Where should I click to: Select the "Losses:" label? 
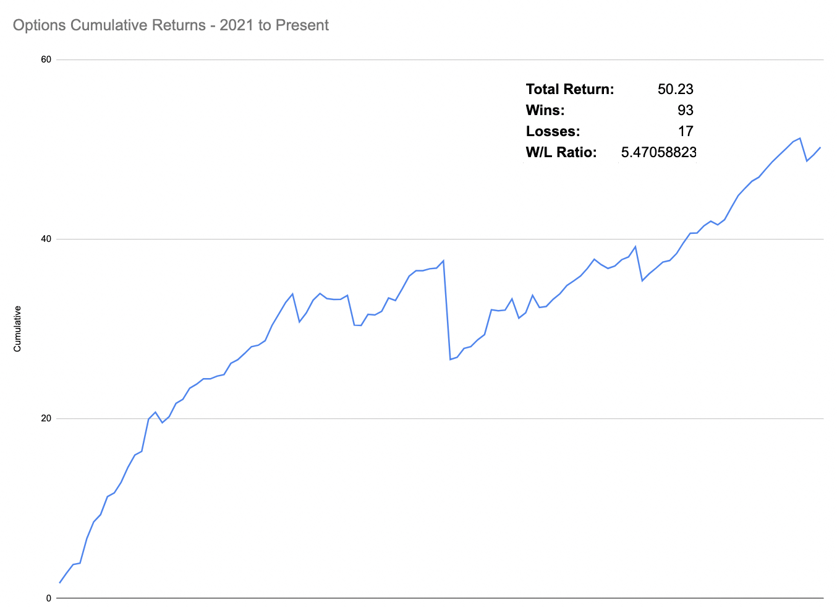click(x=553, y=131)
